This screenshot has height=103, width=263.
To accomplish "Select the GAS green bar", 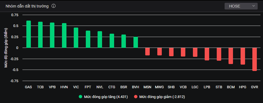I will (x=29, y=34).
